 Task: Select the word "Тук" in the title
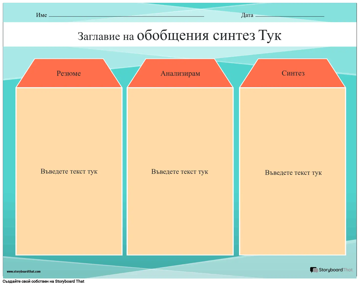[270, 35]
